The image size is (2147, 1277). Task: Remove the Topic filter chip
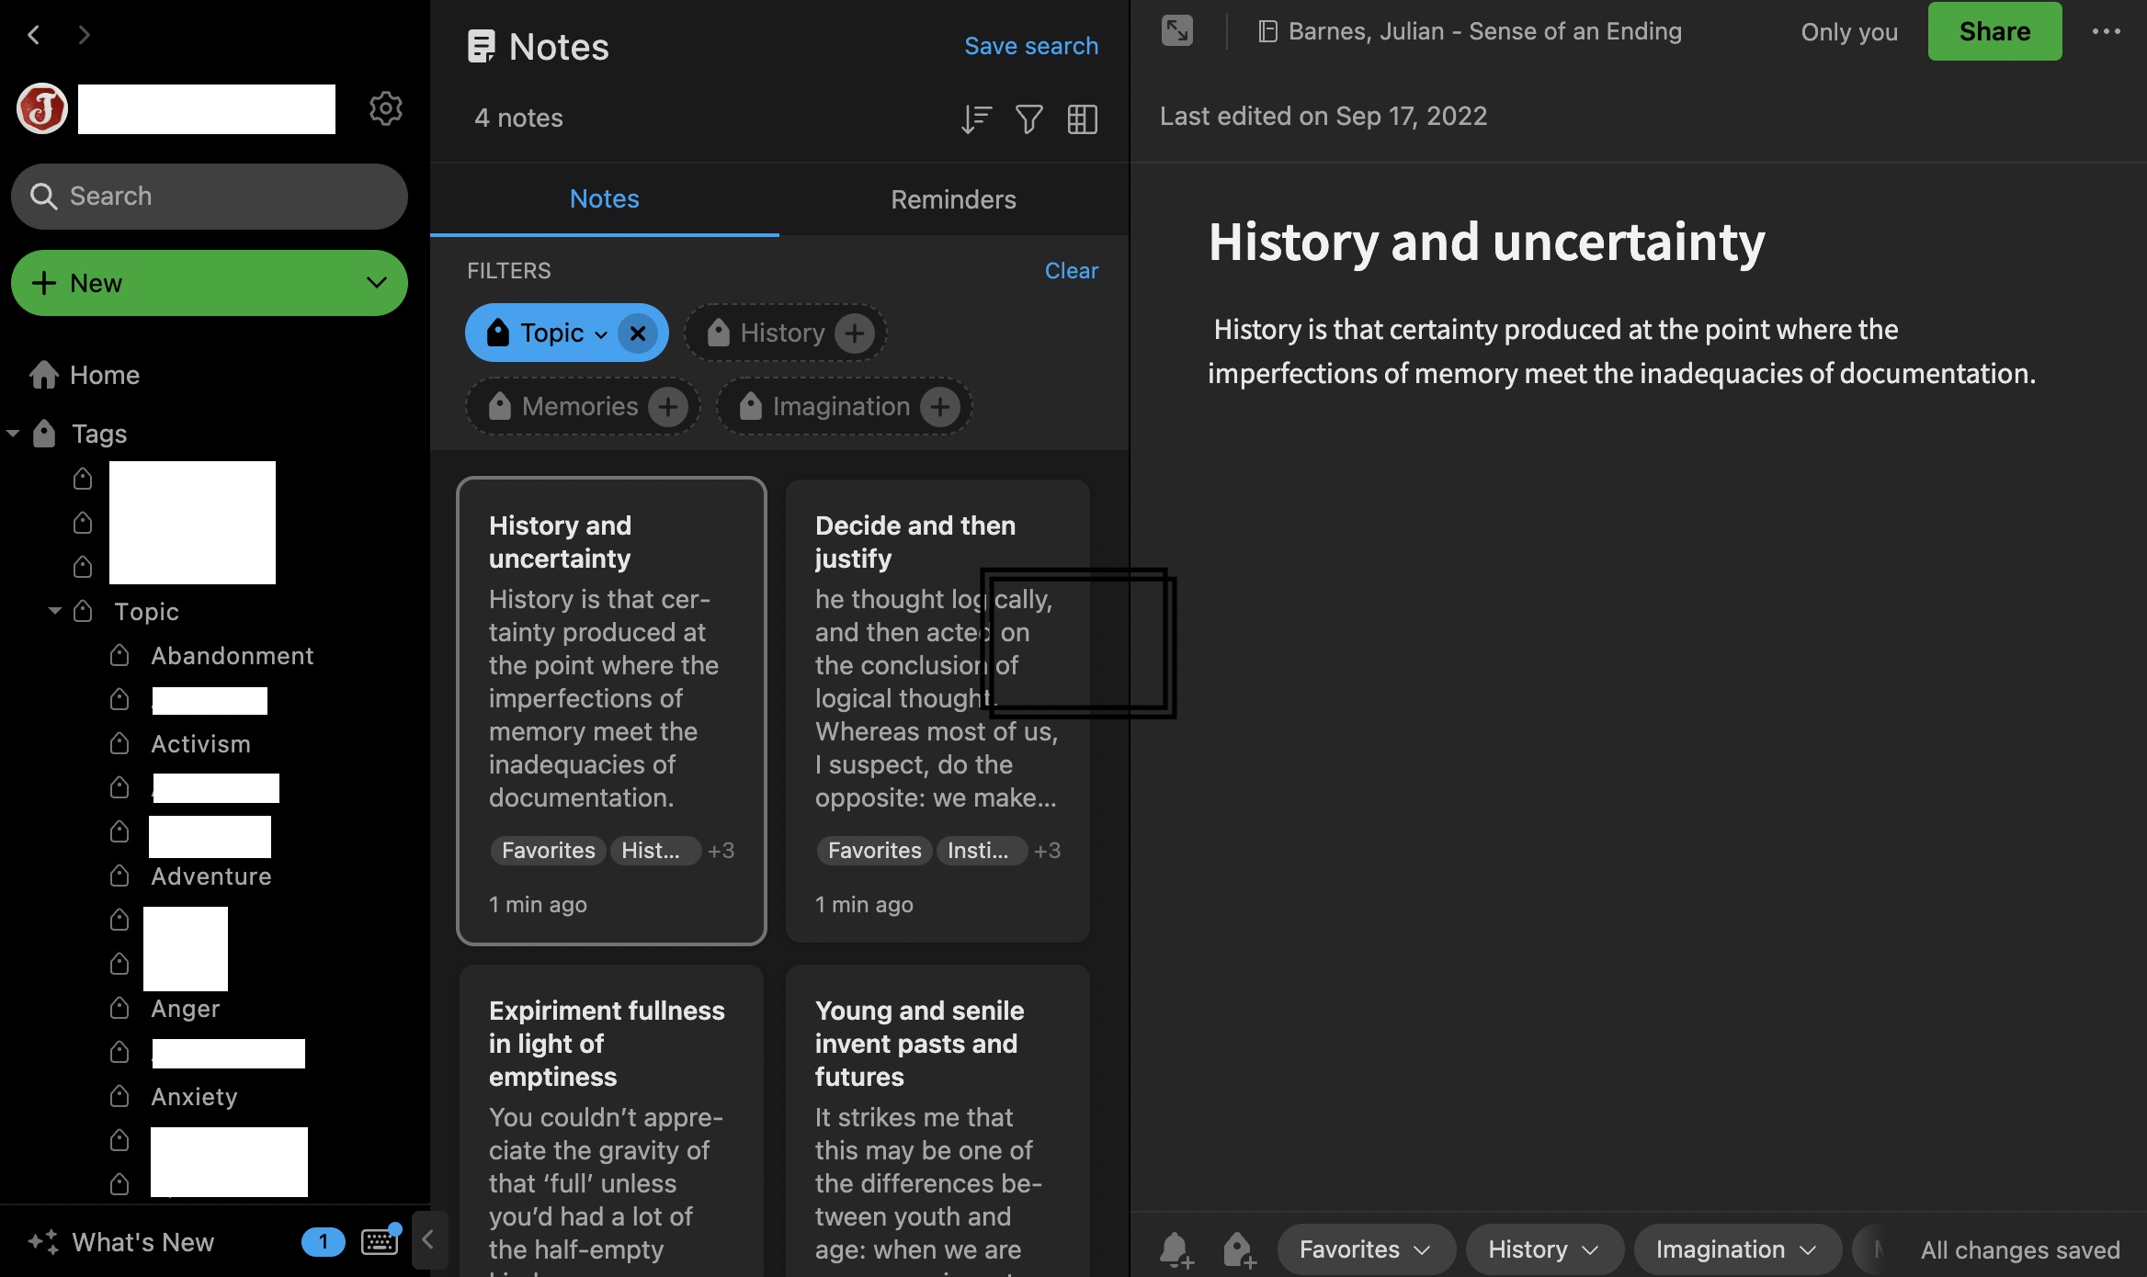point(638,333)
